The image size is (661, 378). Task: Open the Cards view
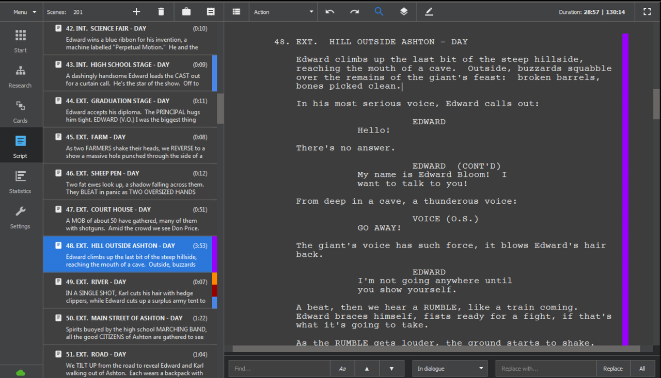point(20,110)
